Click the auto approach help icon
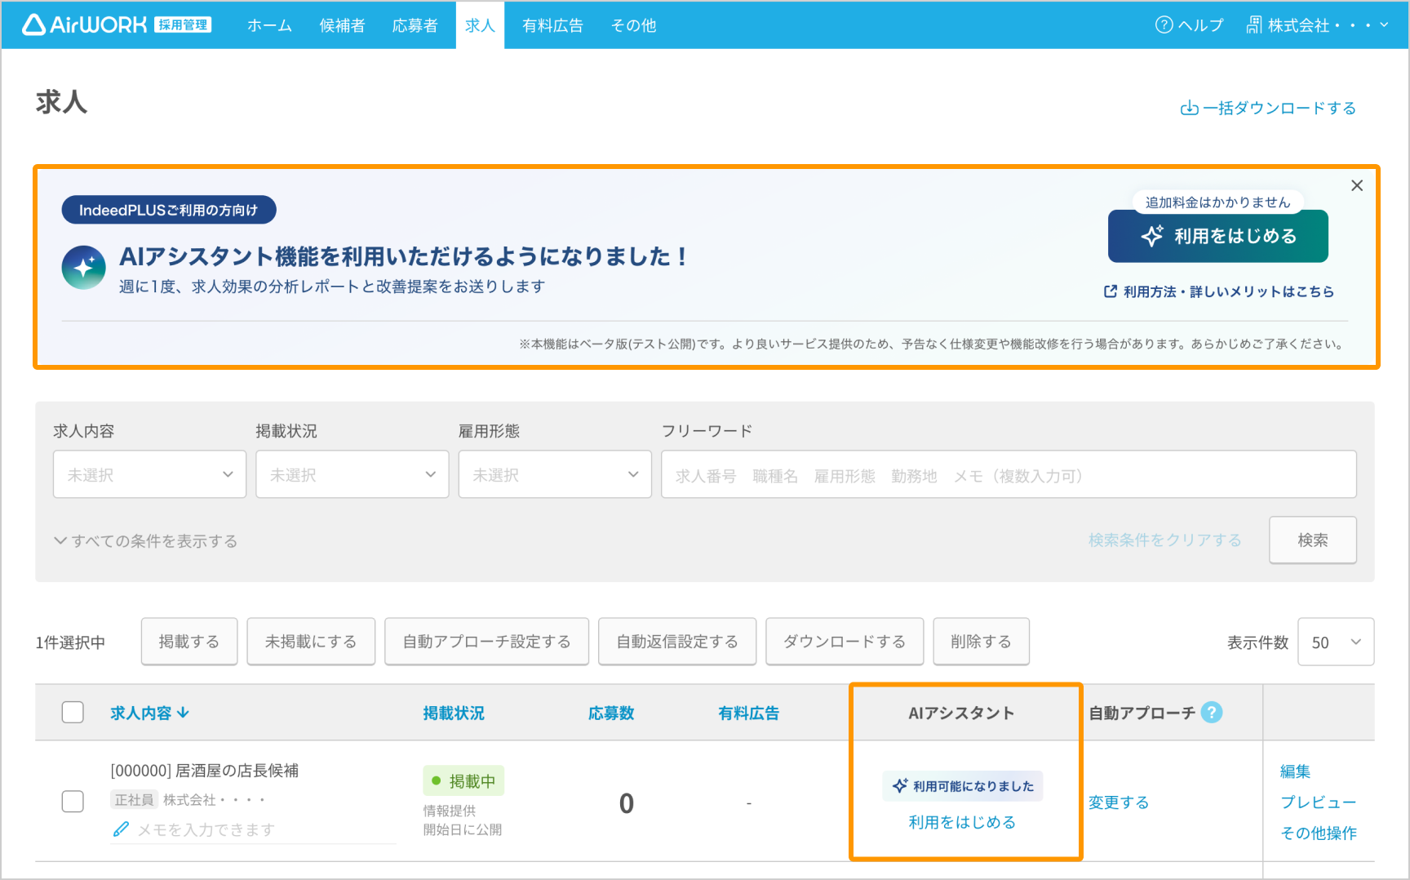 pos(1212,713)
